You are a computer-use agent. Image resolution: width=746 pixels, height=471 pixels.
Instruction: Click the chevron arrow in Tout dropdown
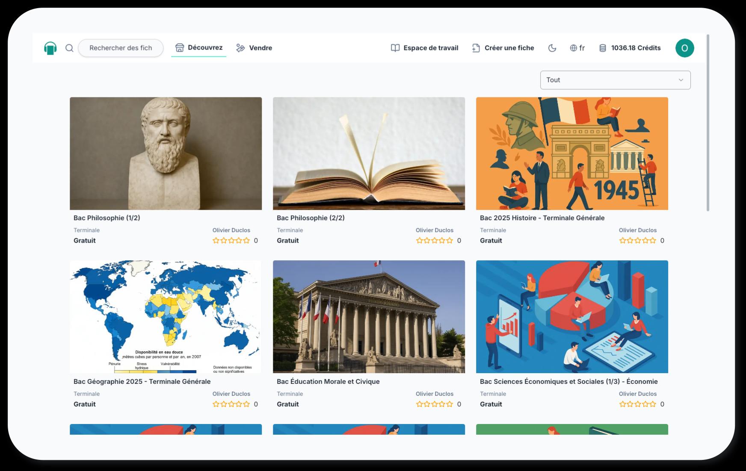pos(681,80)
